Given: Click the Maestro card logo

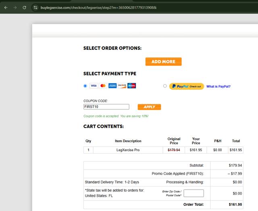Looking at the screenshot, I should [132, 86].
